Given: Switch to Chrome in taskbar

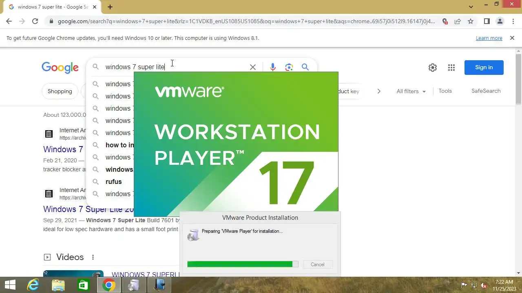Looking at the screenshot, I should 108,285.
